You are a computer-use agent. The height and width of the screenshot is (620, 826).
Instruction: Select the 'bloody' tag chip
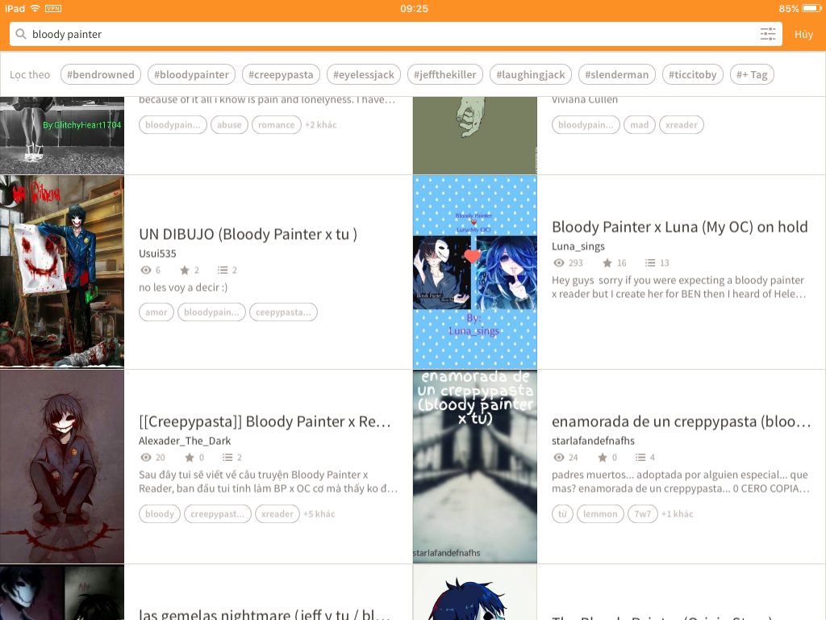pos(160,513)
